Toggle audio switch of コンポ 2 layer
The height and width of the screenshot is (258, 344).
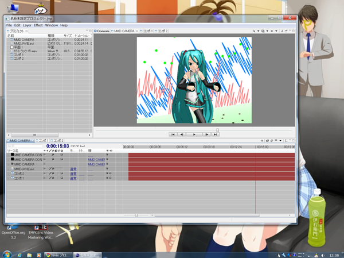coord(110,174)
